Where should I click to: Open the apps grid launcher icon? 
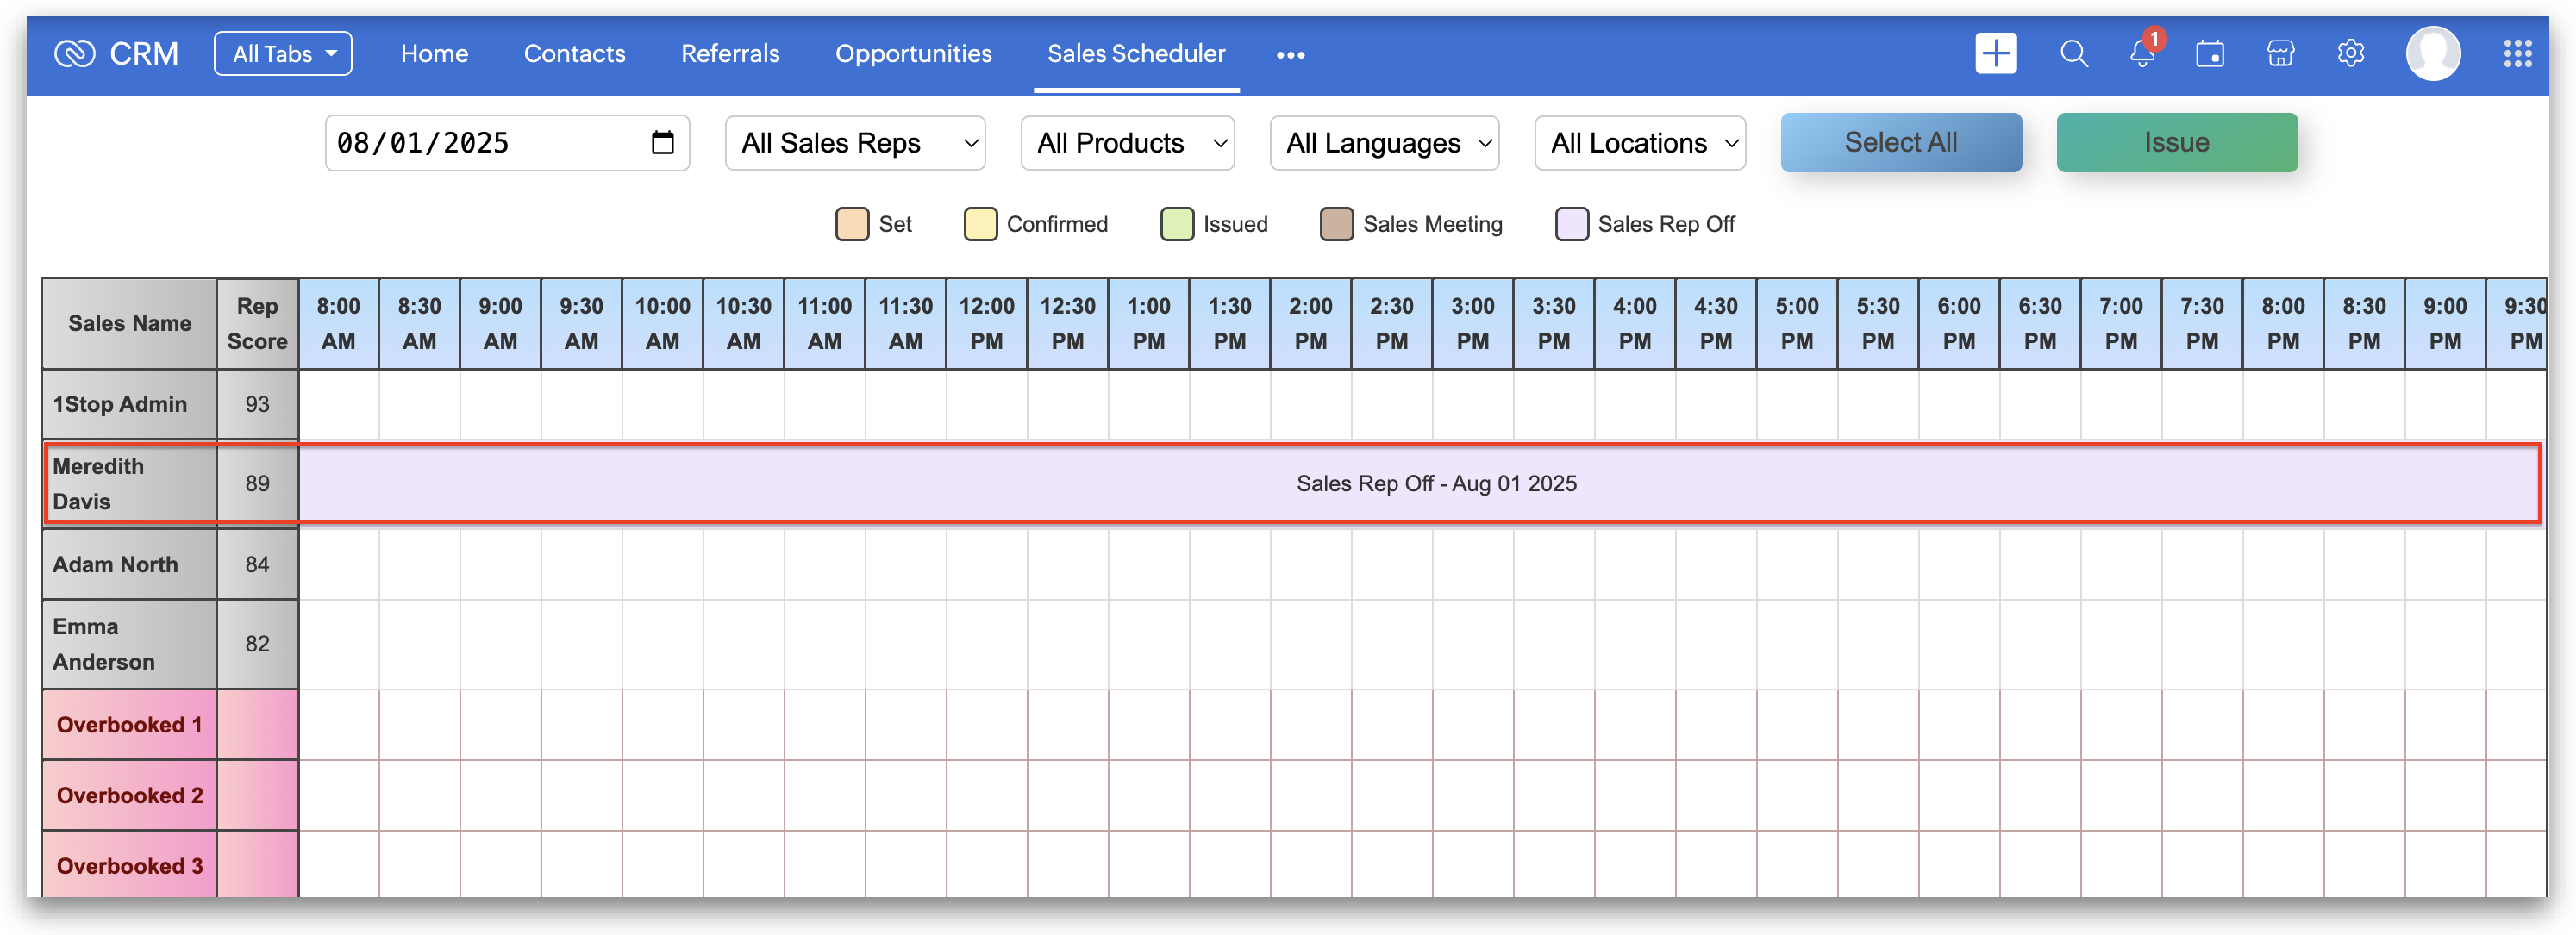point(2517,54)
